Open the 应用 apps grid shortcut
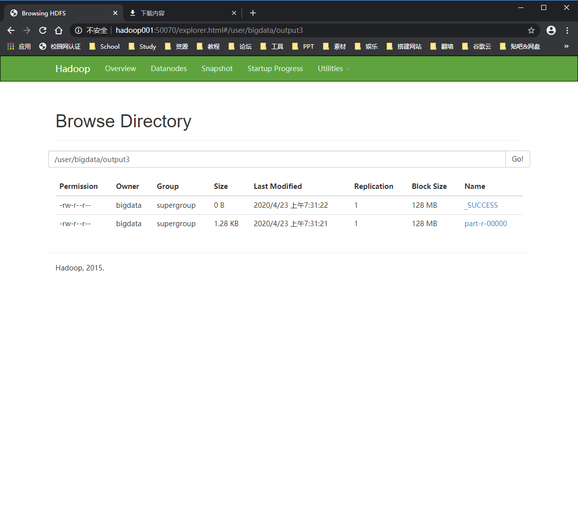 coord(19,46)
